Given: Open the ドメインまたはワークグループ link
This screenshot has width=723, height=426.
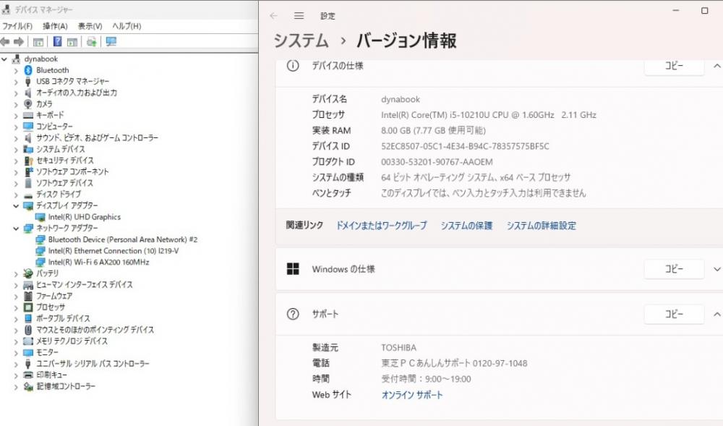Looking at the screenshot, I should [381, 226].
